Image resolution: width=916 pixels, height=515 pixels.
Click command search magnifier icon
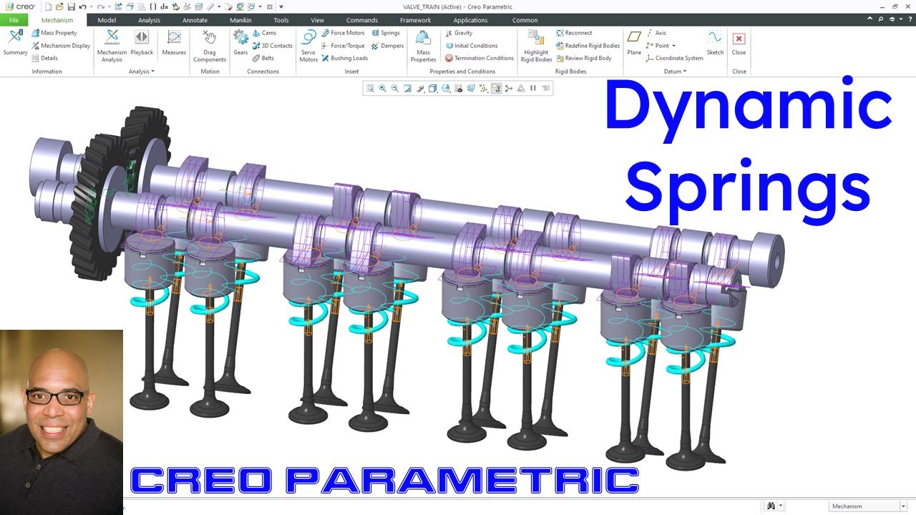pyautogui.click(x=880, y=20)
